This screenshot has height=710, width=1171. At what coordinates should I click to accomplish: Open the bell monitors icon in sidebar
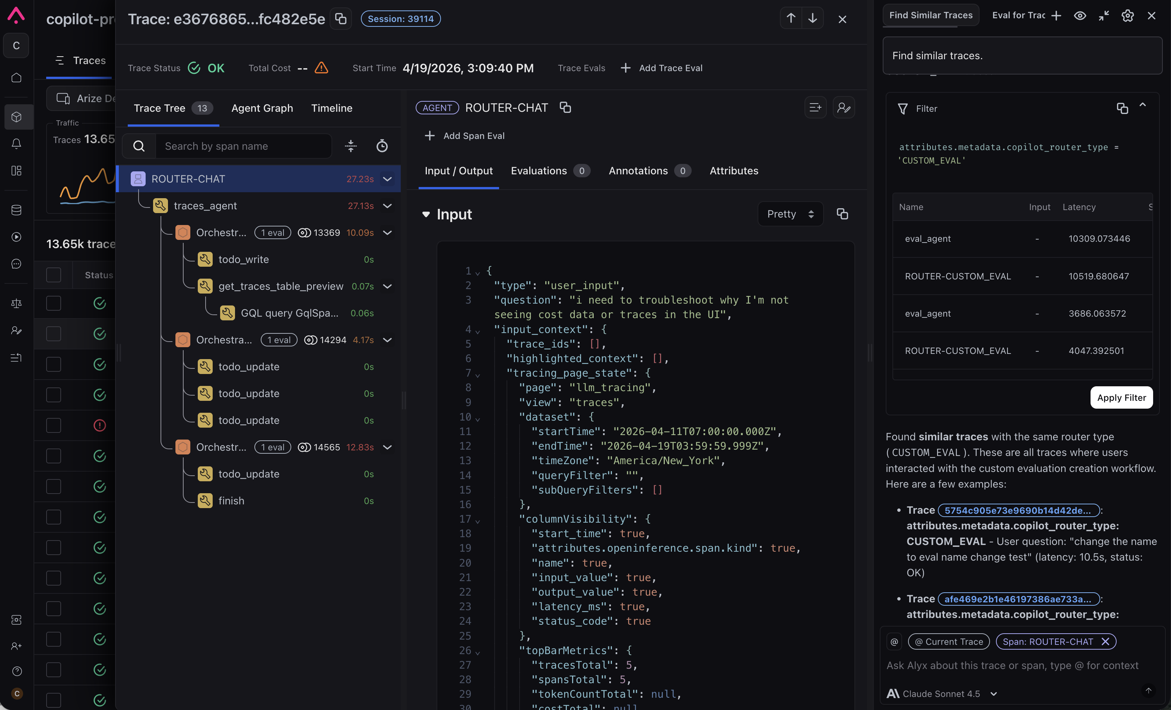(x=16, y=143)
